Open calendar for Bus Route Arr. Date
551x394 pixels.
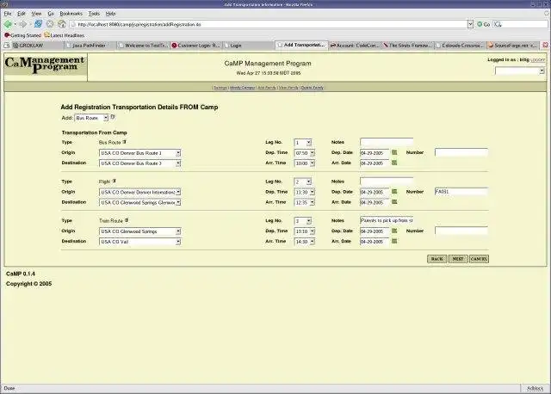[394, 163]
